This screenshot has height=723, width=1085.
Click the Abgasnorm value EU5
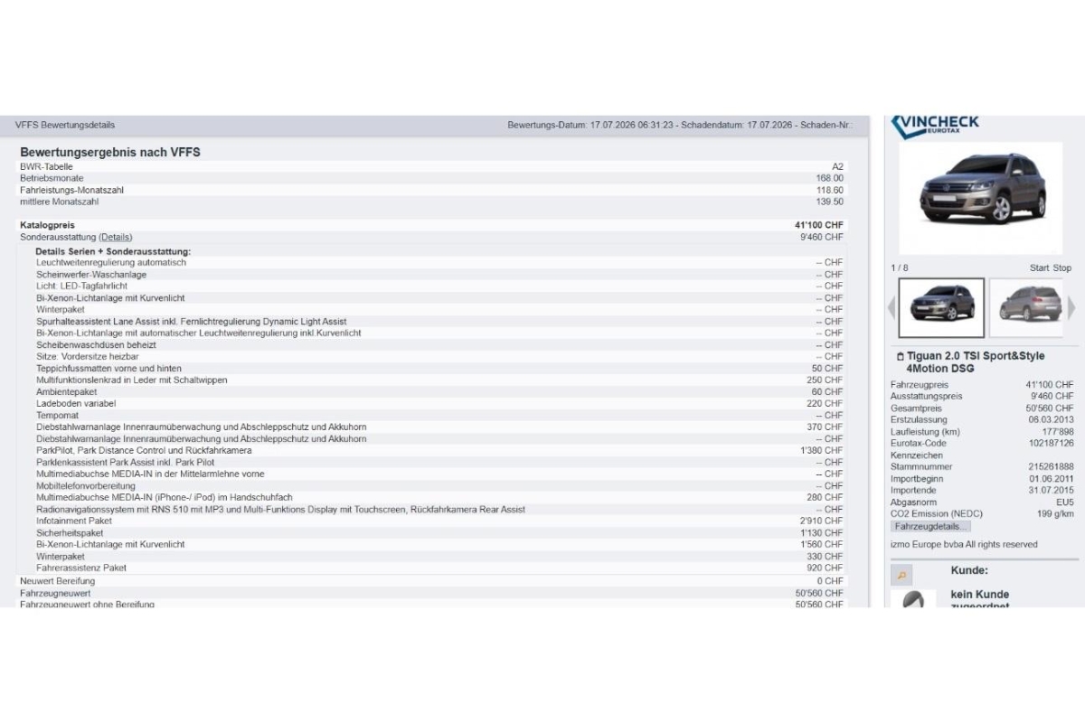coord(1064,502)
